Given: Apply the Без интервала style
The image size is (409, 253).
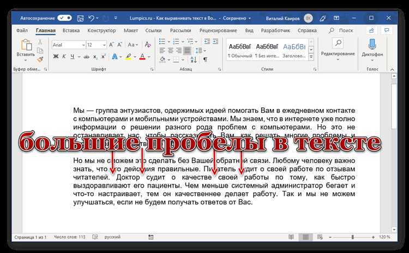Looking at the screenshot, I should (x=267, y=51).
